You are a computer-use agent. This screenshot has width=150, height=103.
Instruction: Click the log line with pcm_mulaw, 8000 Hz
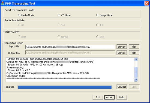click(x=38, y=59)
